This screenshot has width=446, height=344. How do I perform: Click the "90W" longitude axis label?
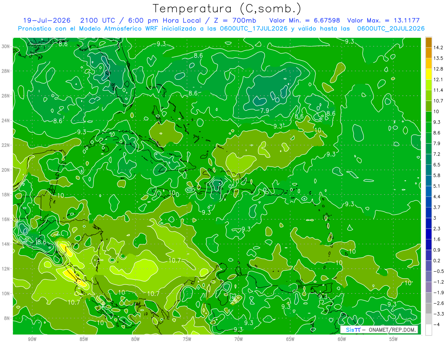click(x=32, y=339)
